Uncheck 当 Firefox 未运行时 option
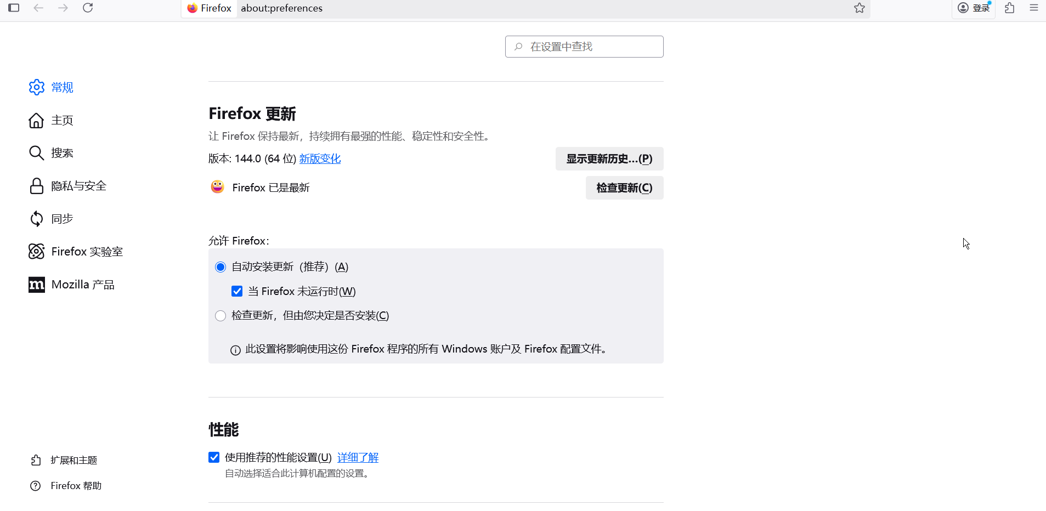 pyautogui.click(x=236, y=291)
